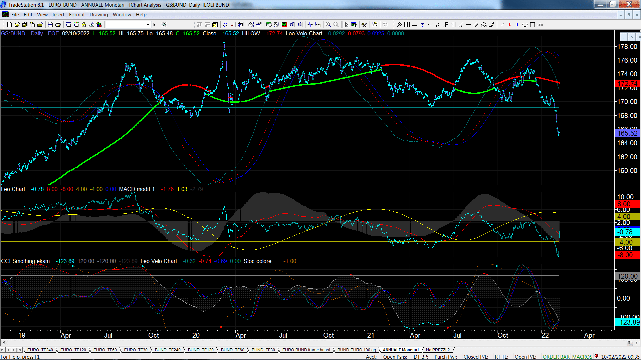Open the Window menu
Image resolution: width=641 pixels, height=360 pixels.
122,15
